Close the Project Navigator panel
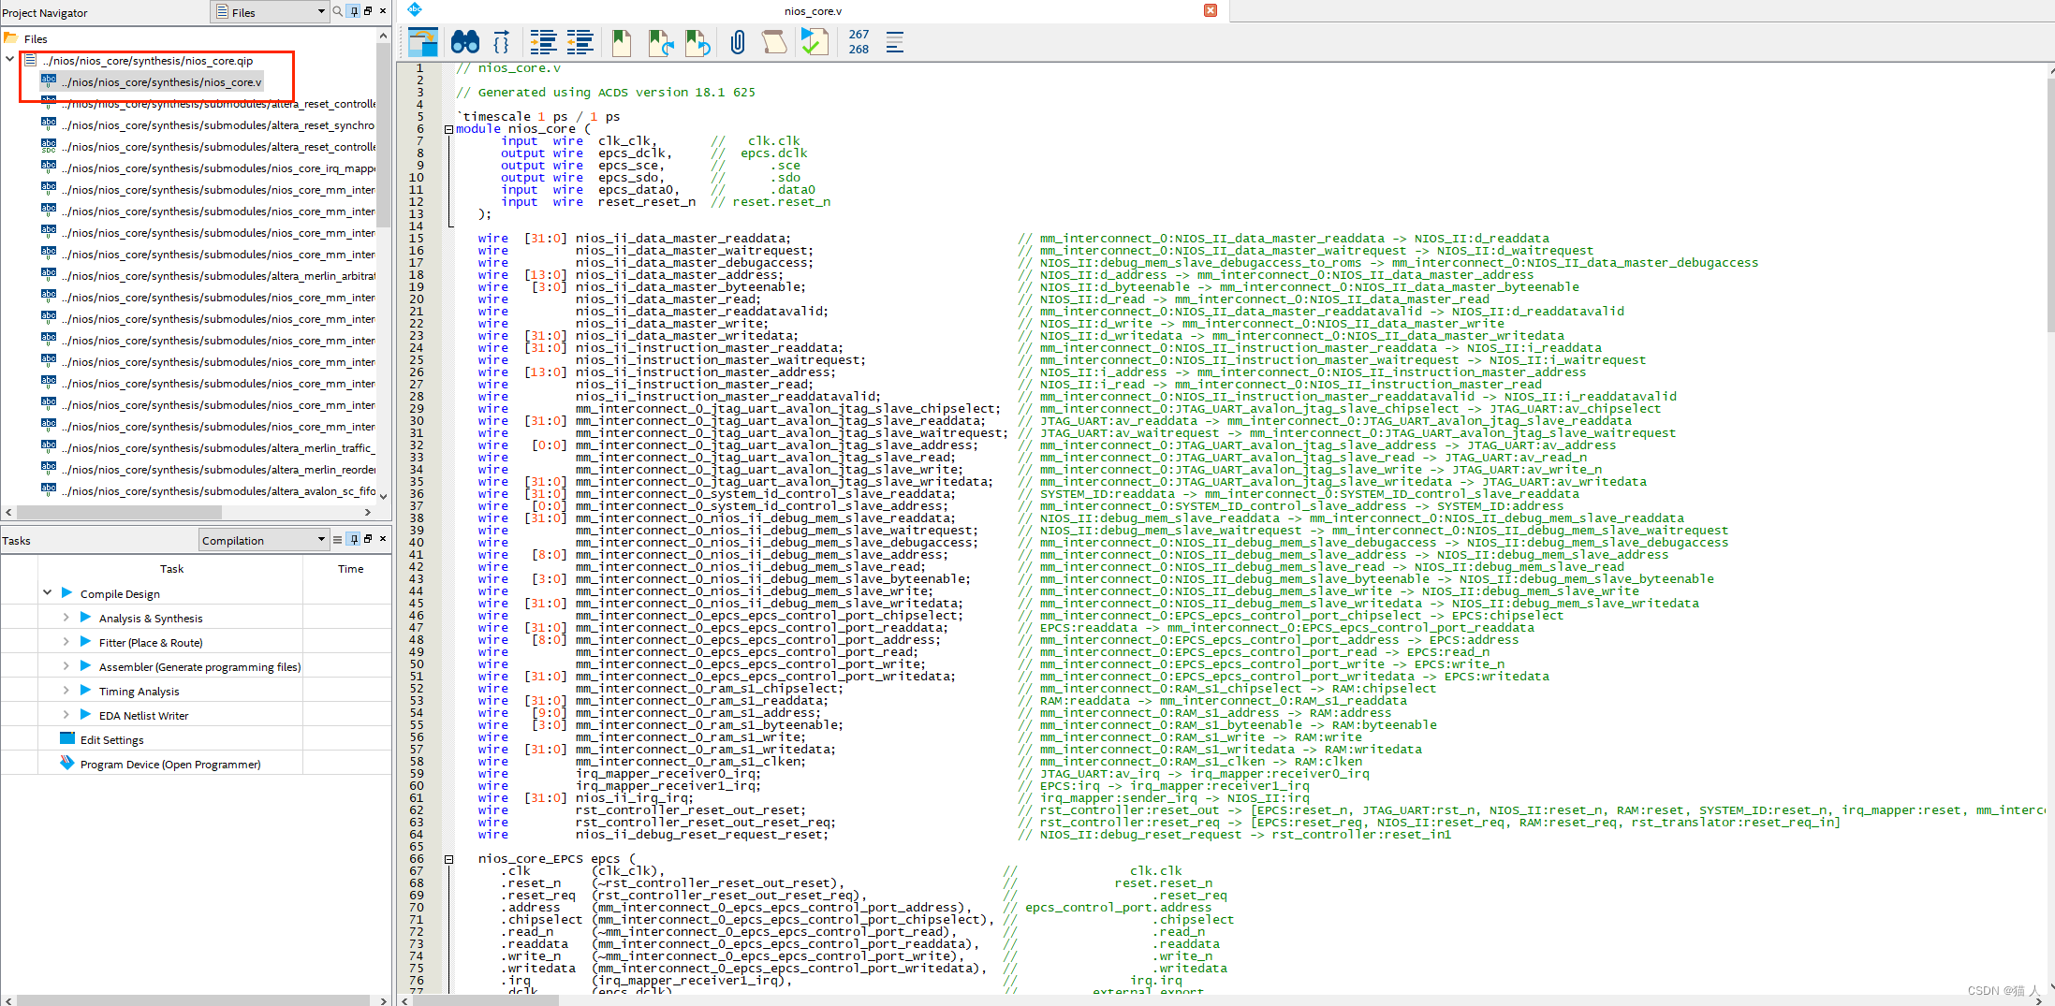The image size is (2055, 1006). [x=383, y=11]
